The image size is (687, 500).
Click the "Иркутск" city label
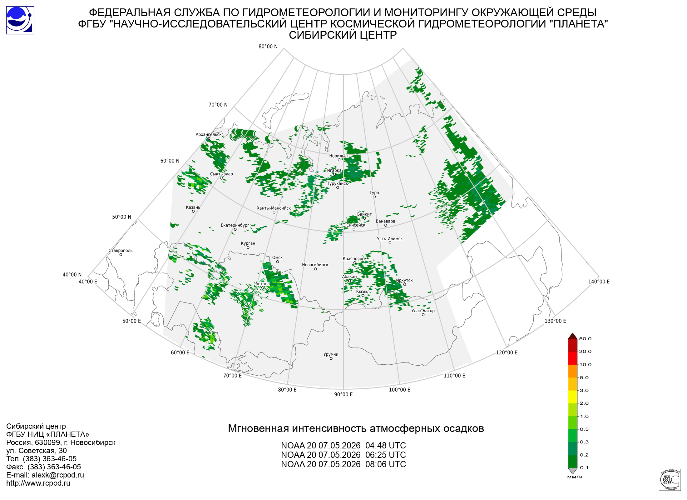tap(404, 280)
